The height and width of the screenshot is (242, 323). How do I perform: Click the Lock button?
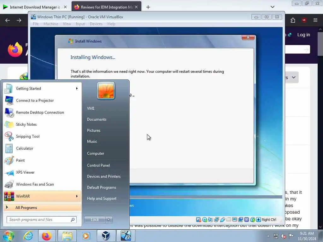point(95,220)
